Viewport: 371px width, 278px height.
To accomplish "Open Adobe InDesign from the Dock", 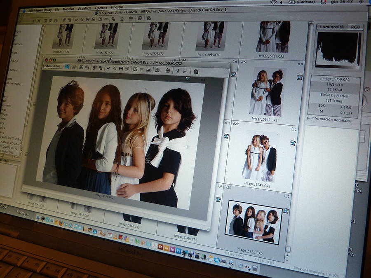I will pos(172,249).
